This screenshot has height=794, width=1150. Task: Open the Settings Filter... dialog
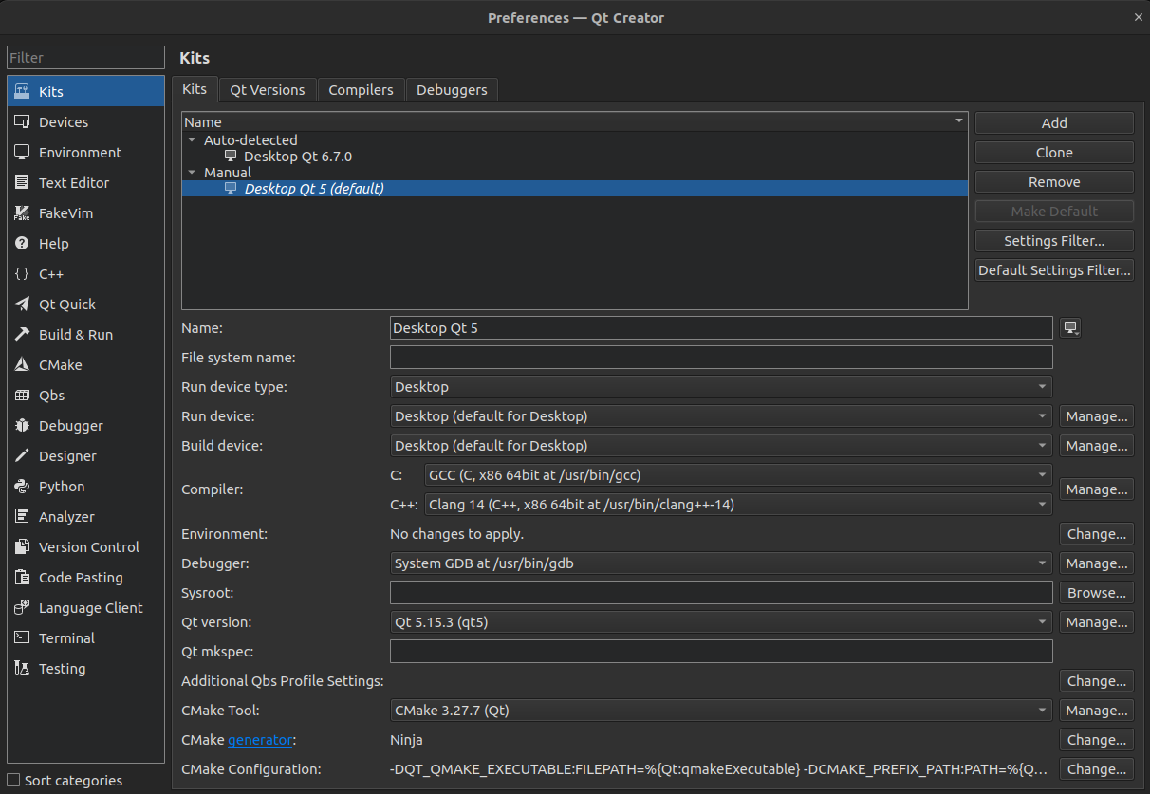1054,241
